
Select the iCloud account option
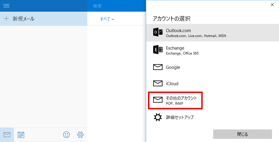(212, 83)
